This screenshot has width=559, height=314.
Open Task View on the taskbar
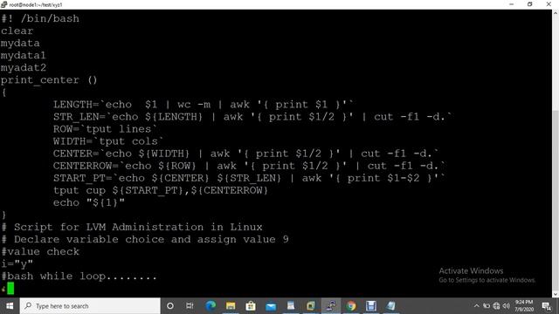pyautogui.click(x=190, y=306)
